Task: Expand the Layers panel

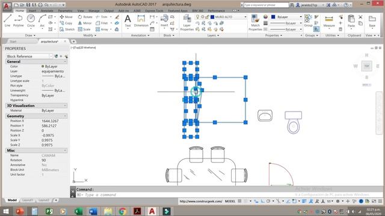Action: (213, 35)
